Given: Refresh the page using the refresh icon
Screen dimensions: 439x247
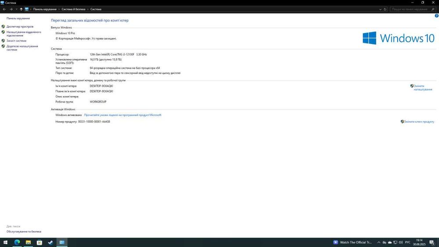Looking at the screenshot, I should [x=385, y=9].
